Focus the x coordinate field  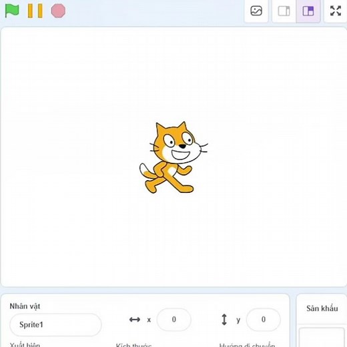coord(173,320)
